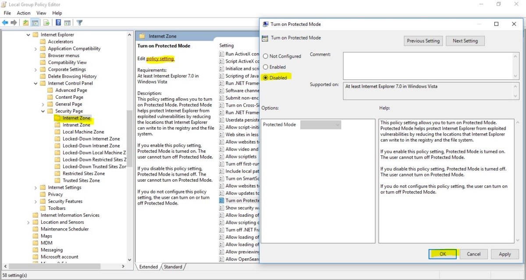Viewport: 526px width, 280px height.
Task: Collapse the Security Page tree node
Action: (42, 111)
